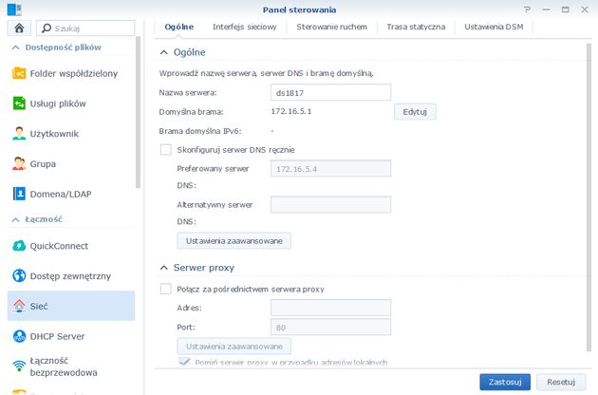Screen dimensions: 598x395
Task: Switch to Interfejs sieciowy tab
Action: point(245,27)
